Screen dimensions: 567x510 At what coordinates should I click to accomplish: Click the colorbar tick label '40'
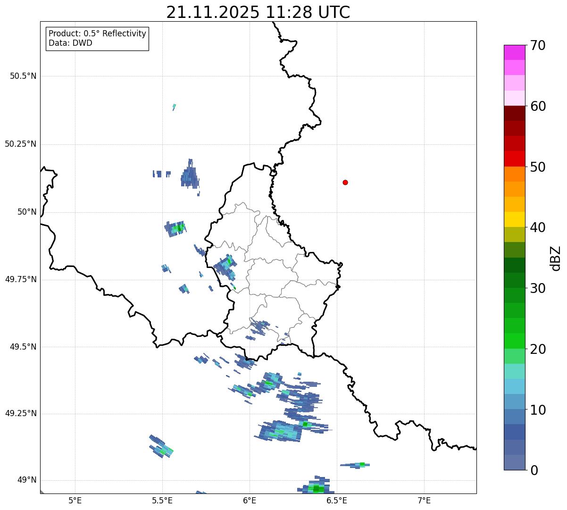click(x=538, y=227)
